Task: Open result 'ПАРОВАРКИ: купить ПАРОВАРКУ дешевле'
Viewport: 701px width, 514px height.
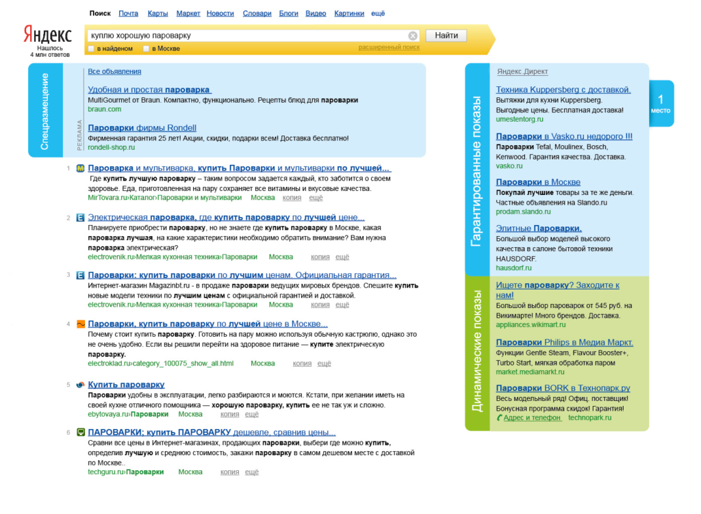Action: [x=212, y=432]
